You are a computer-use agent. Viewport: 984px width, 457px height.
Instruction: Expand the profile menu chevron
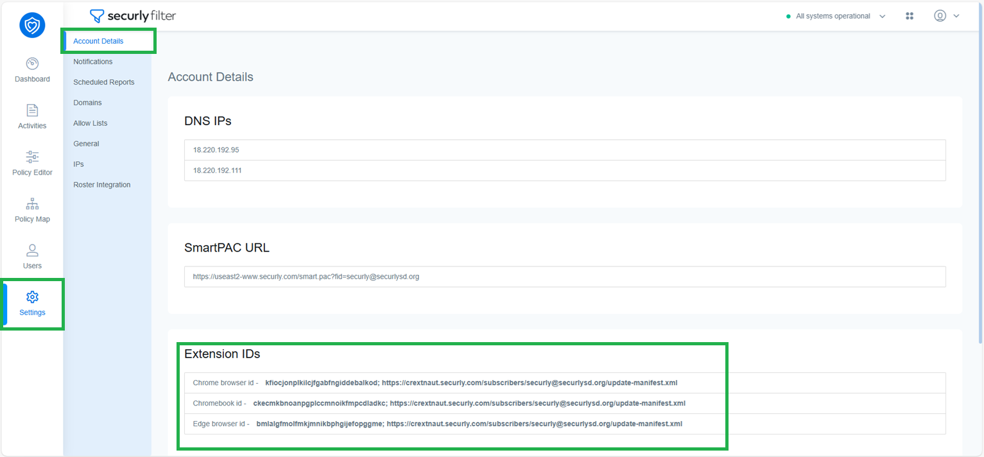[x=956, y=16]
